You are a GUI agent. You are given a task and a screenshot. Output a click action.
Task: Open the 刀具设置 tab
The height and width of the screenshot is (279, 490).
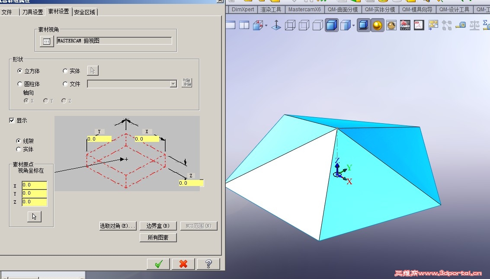click(x=32, y=12)
